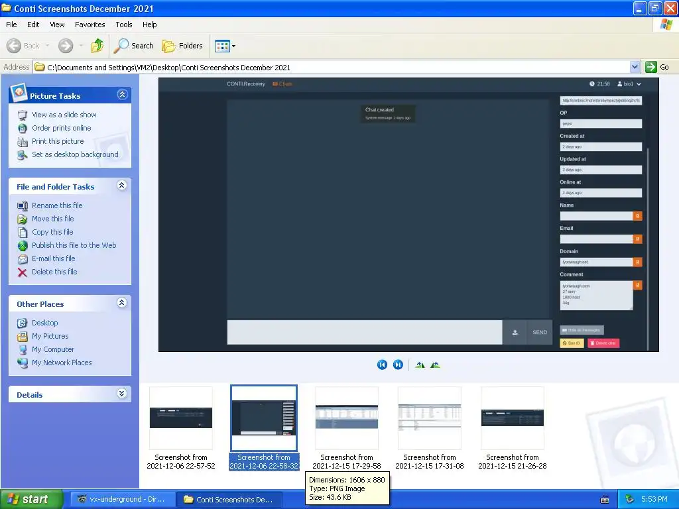
Task: Toggle the Folders pane button
Action: [182, 46]
